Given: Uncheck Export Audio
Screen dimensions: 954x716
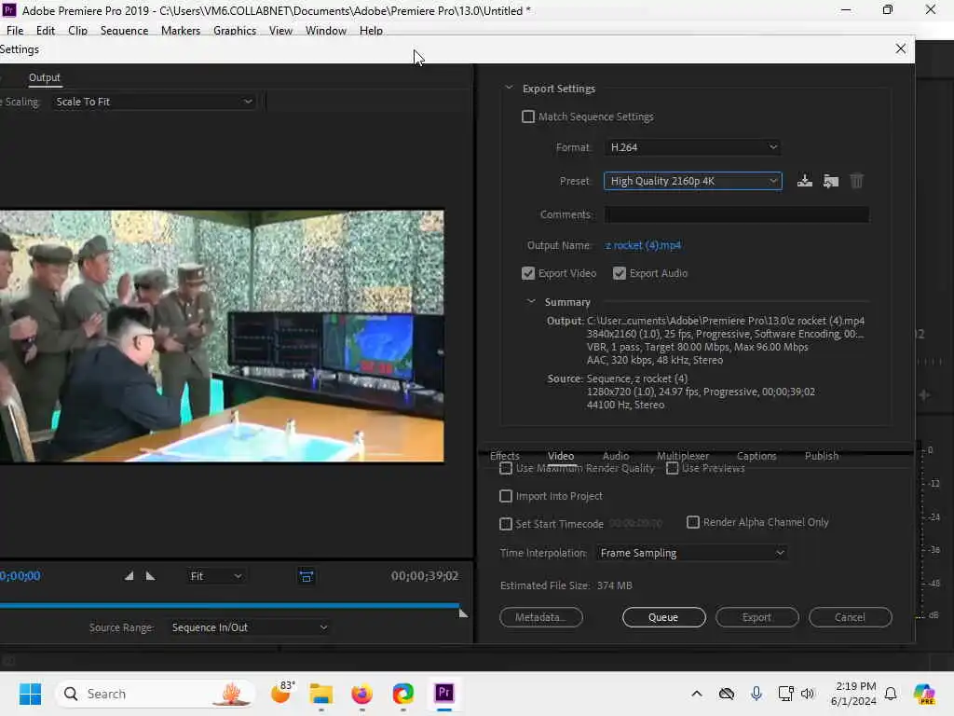Looking at the screenshot, I should pos(620,273).
